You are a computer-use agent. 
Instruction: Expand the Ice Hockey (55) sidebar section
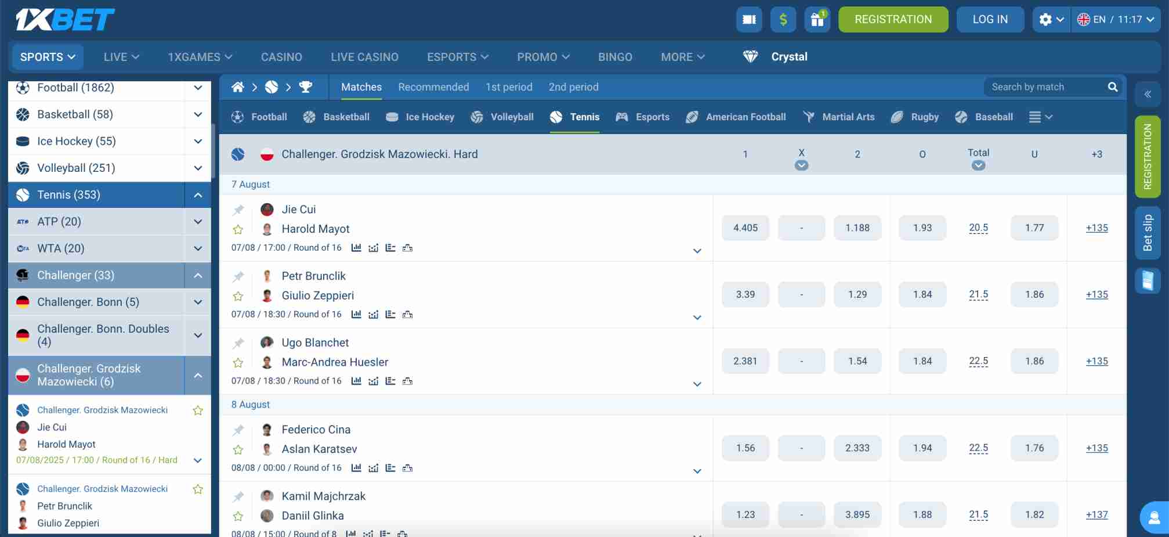click(x=198, y=141)
